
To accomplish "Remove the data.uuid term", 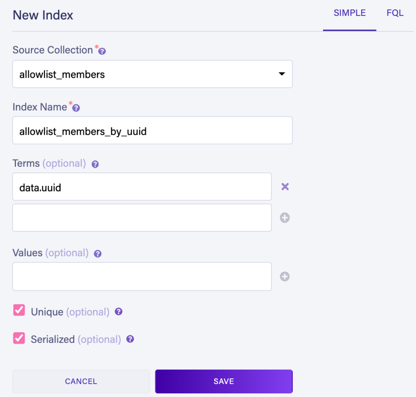I will point(285,187).
